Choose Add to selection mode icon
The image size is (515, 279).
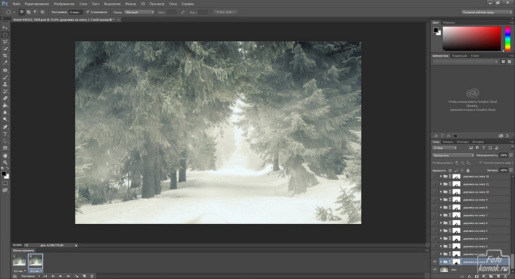(x=29, y=12)
